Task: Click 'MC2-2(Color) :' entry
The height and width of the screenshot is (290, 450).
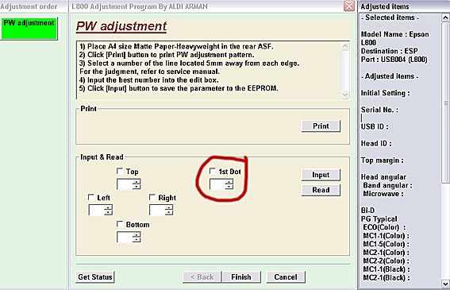Action: (386, 261)
